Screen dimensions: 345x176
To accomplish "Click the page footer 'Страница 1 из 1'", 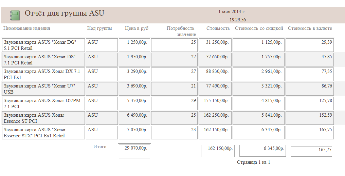I will click(253, 162).
